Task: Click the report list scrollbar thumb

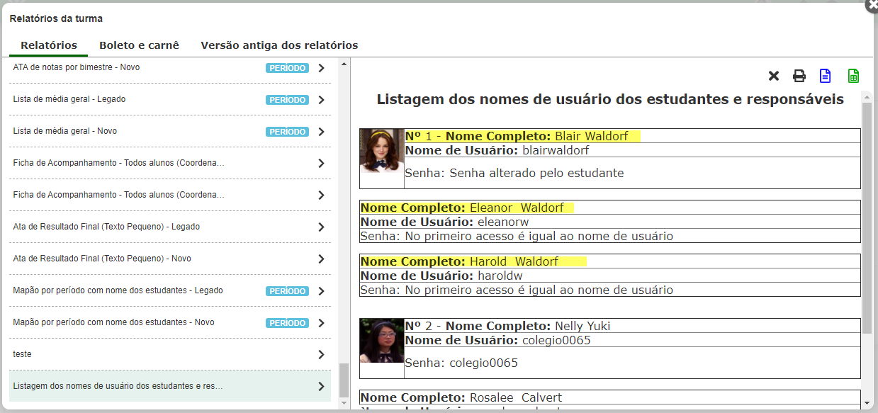Action: coord(344,380)
